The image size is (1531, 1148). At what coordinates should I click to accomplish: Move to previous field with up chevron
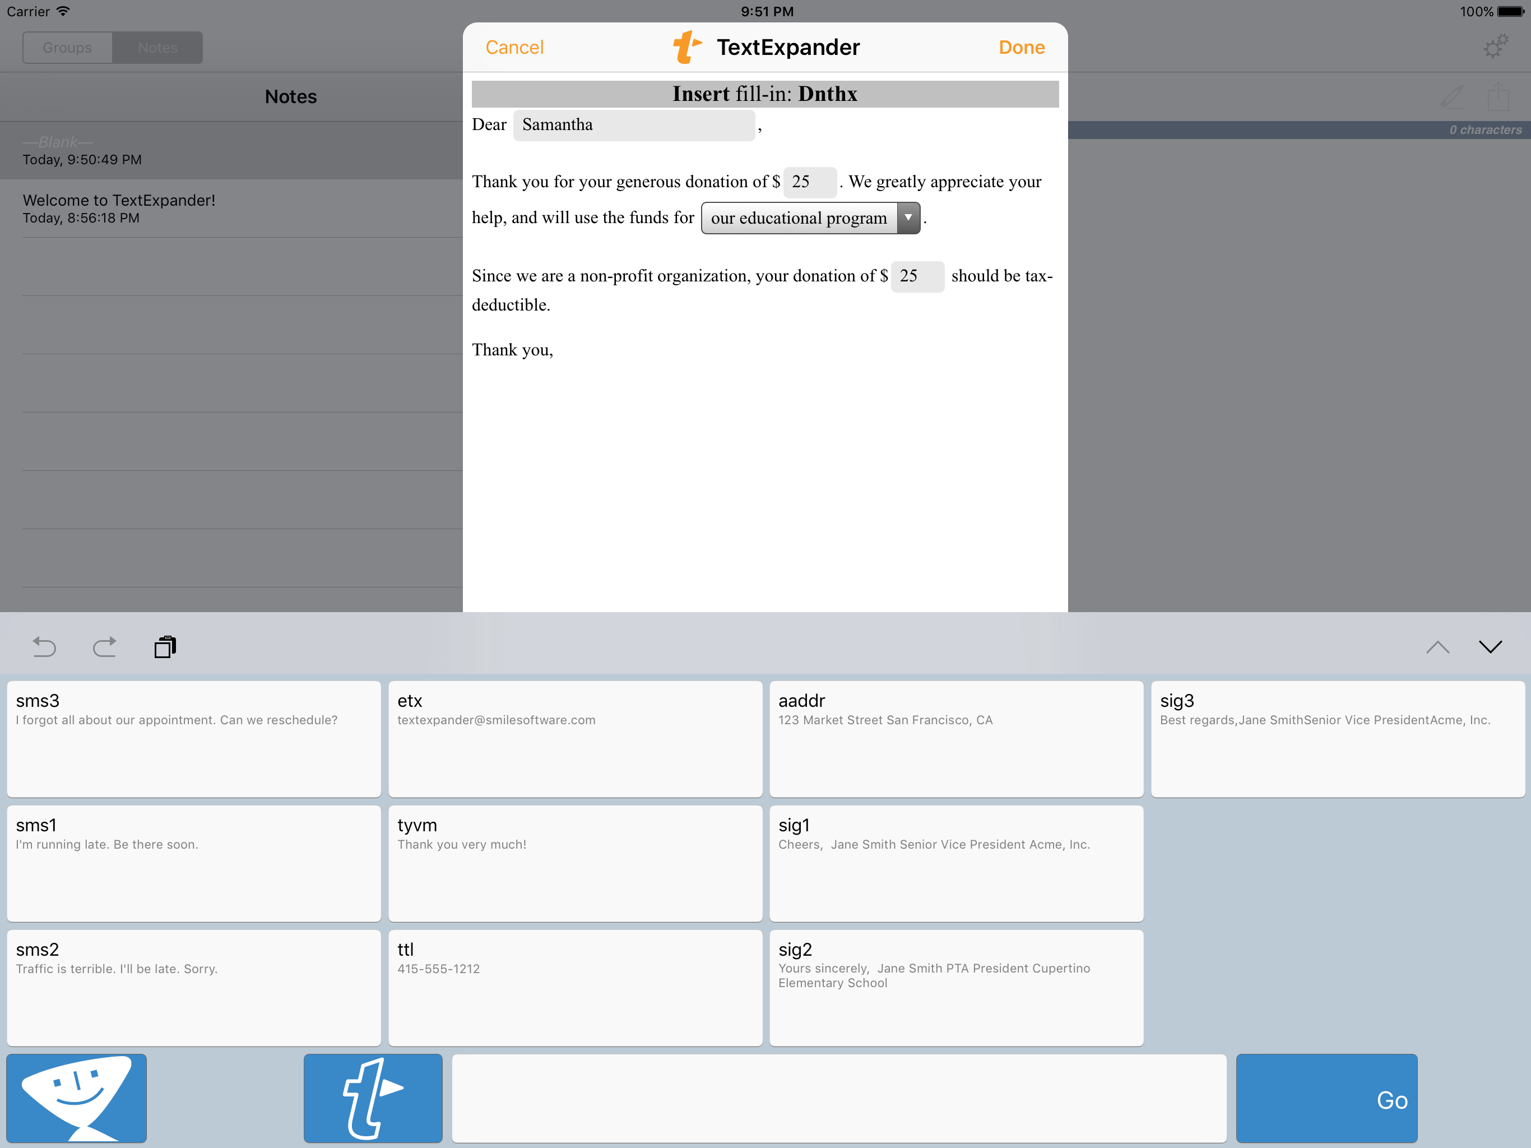[1437, 647]
